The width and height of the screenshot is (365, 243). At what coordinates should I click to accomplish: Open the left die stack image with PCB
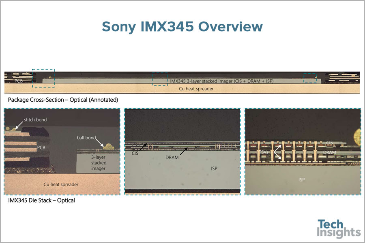[62, 151]
